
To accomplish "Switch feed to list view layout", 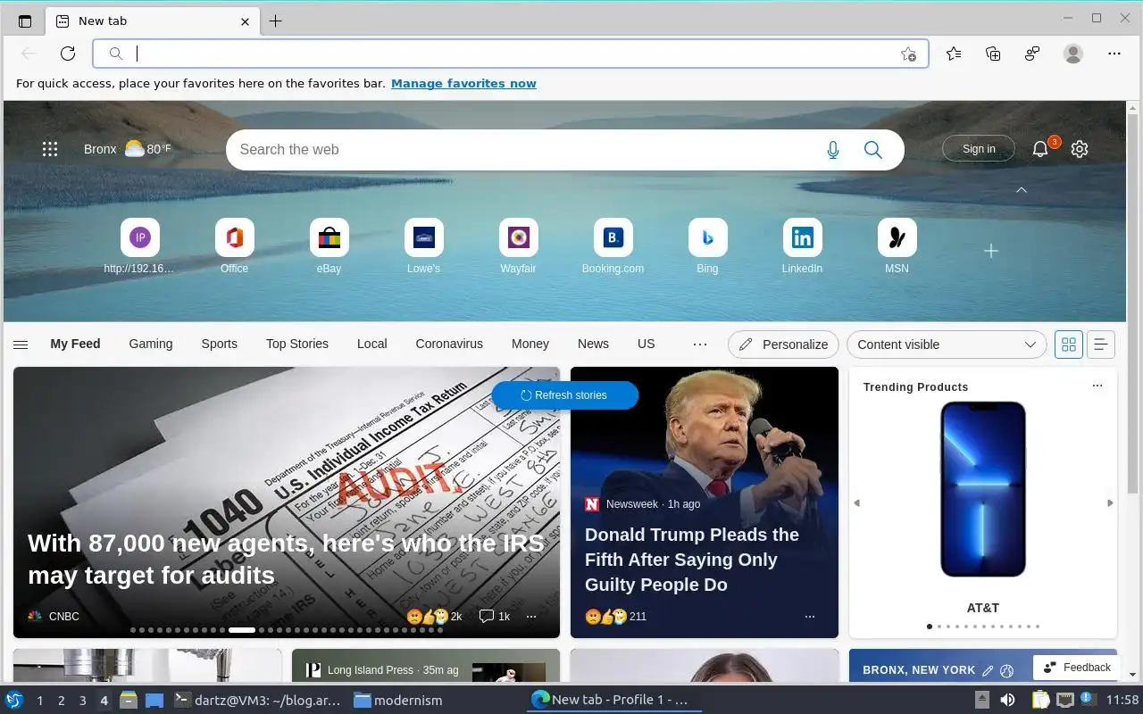I will coord(1101,345).
